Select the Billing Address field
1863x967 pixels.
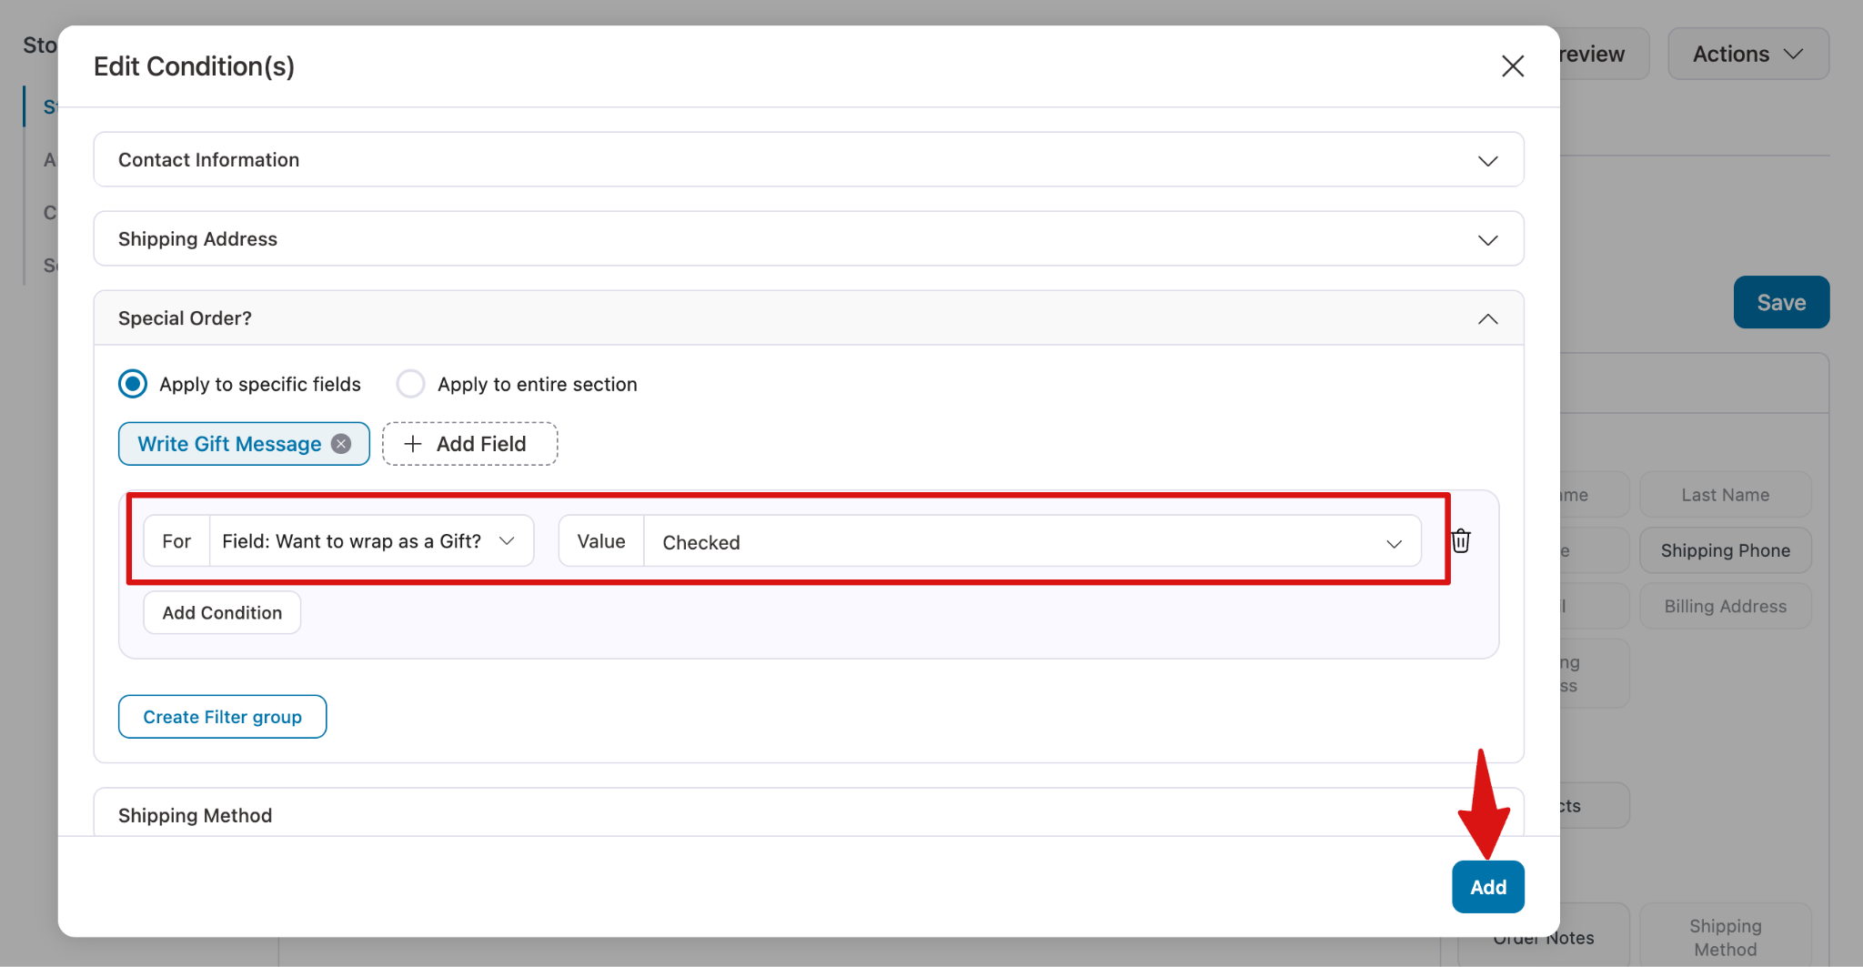(1725, 607)
